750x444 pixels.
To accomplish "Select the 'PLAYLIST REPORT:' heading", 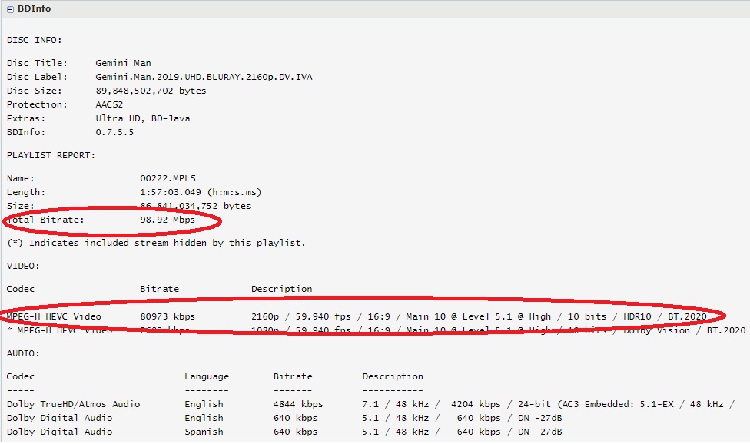I will 51,155.
